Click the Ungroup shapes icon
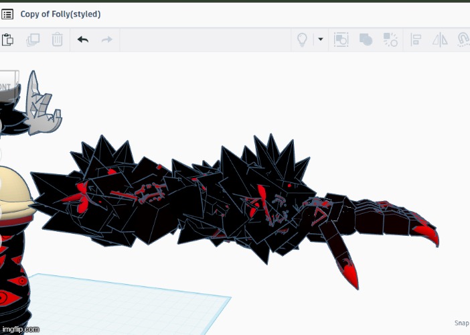This screenshot has width=470, height=335. [x=390, y=40]
